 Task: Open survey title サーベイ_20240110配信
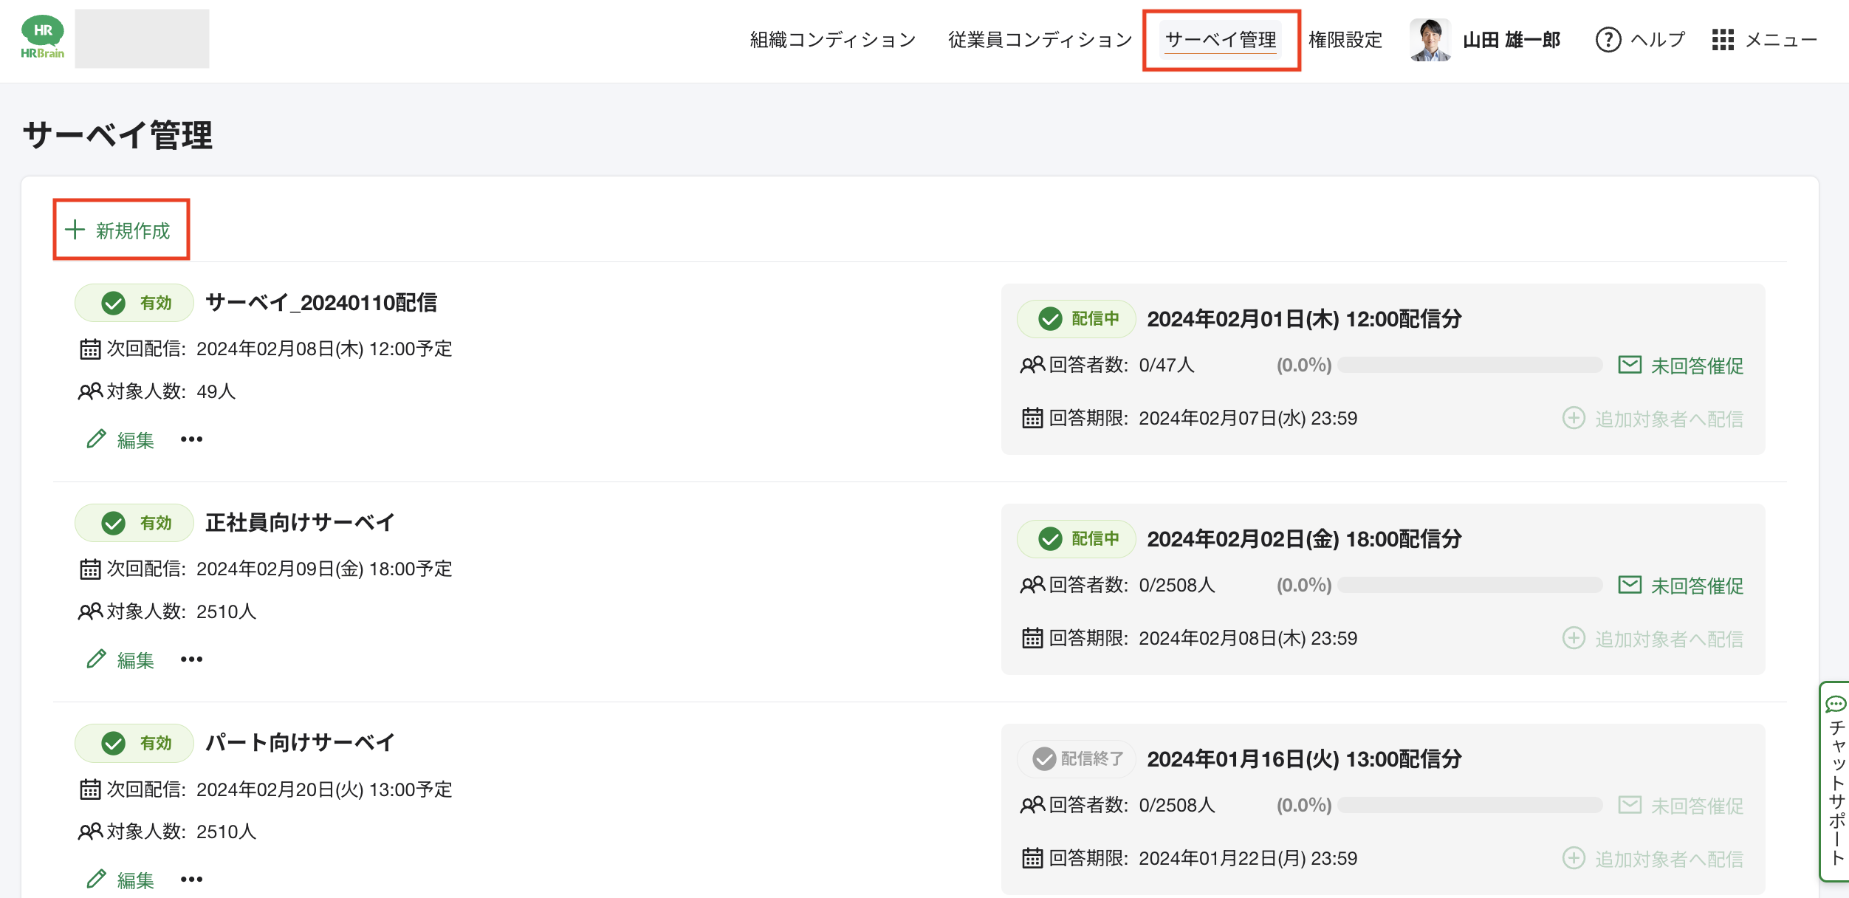[x=321, y=303]
